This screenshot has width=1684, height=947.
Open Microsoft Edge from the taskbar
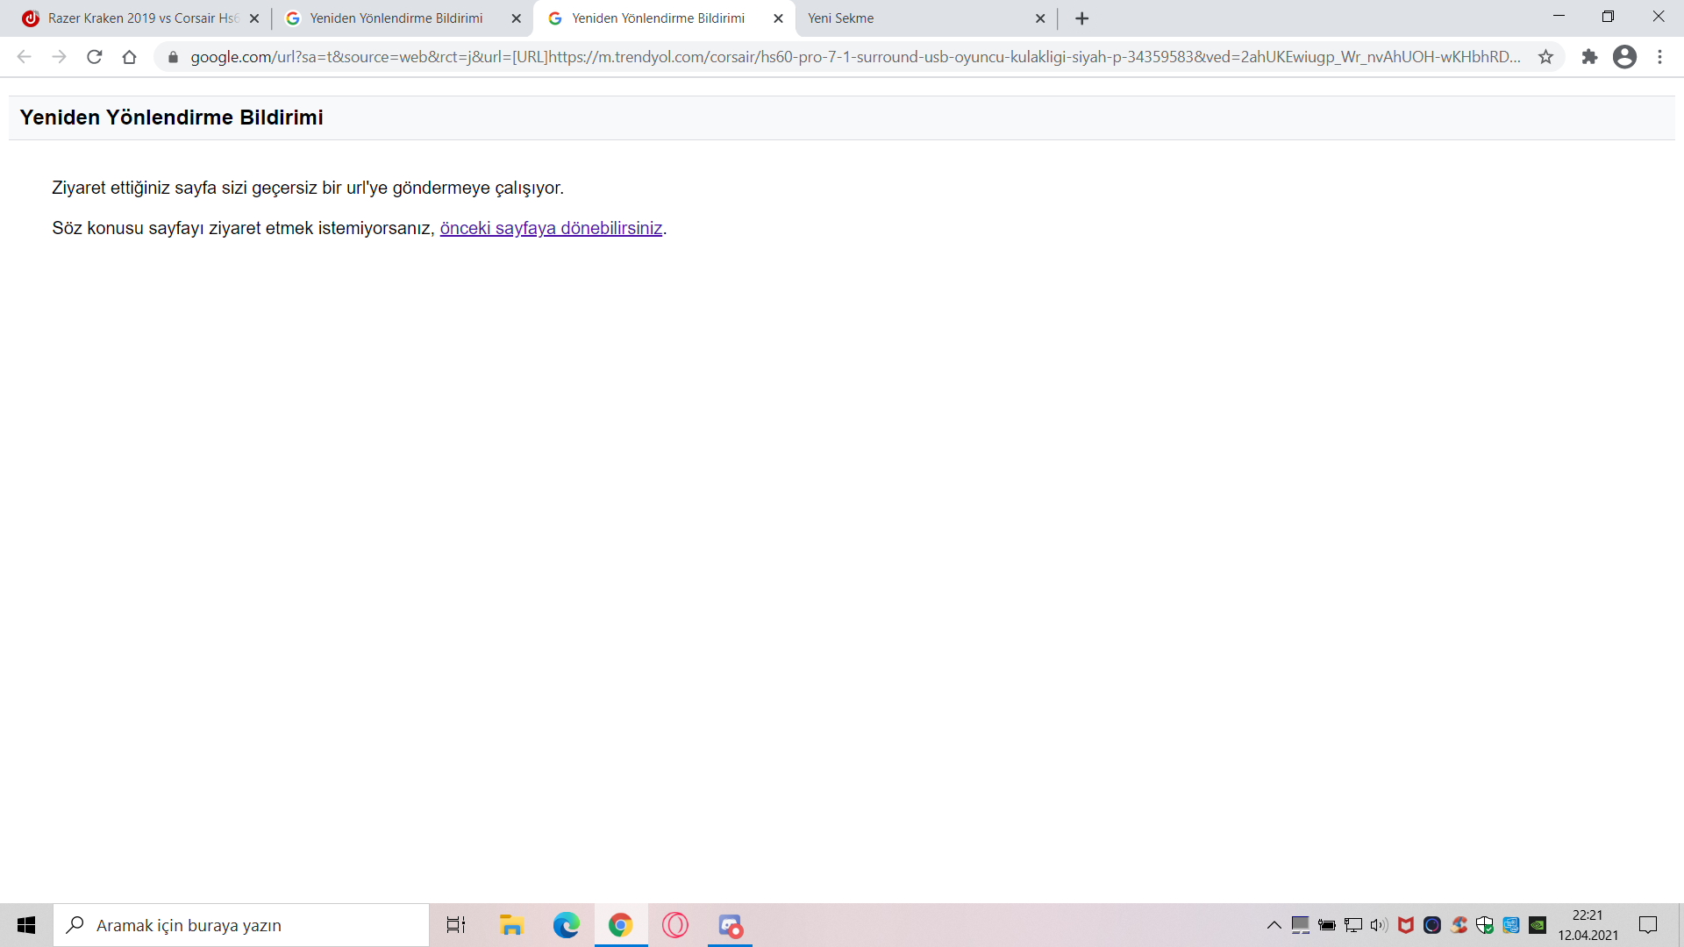[x=566, y=925]
